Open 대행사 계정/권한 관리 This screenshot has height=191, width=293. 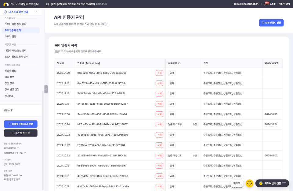pos(16,51)
